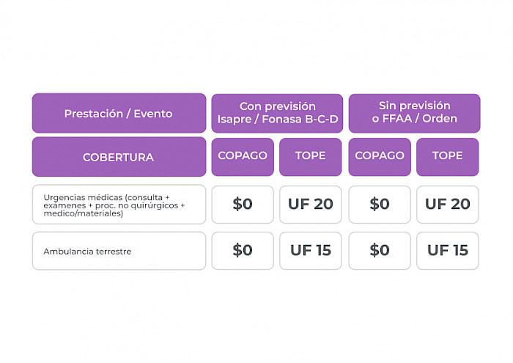Screen dimensions: 513x363
Task: Click Ambulancia terrestre $0 copago with previsión
Action: (x=243, y=251)
